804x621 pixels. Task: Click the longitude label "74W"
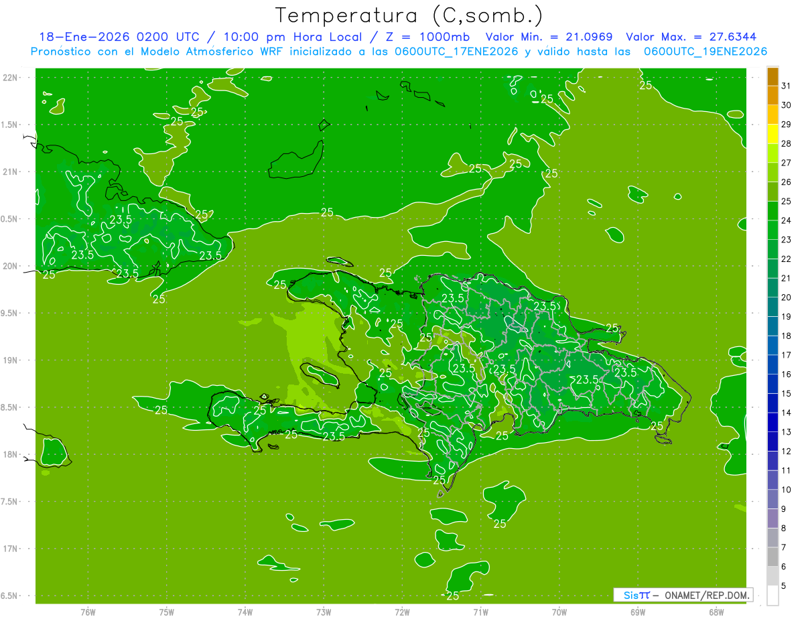245,612
